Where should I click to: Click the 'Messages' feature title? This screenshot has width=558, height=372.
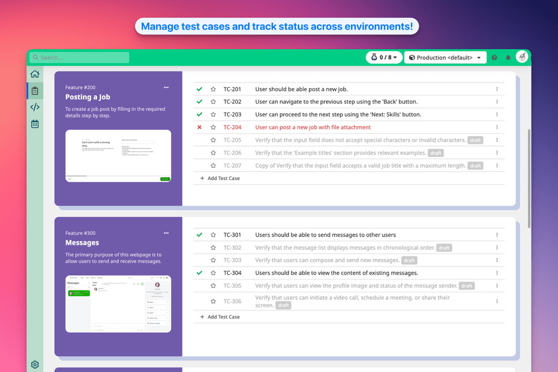pyautogui.click(x=82, y=243)
